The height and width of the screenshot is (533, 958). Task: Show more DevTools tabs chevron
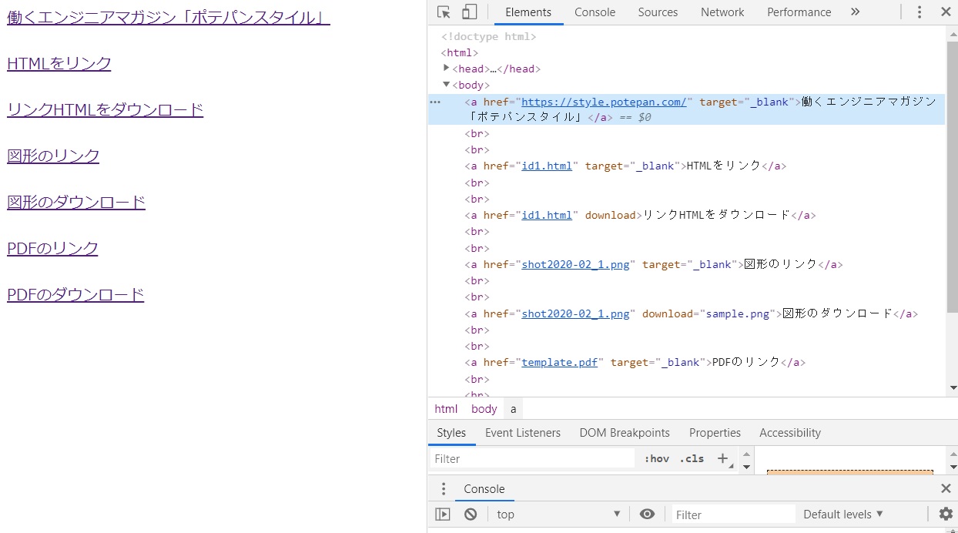coord(855,12)
